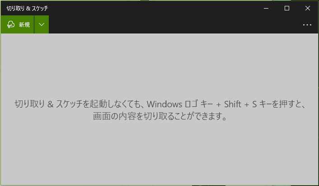Open delay snip options via green chevron
The image size is (319, 186).
42,24
